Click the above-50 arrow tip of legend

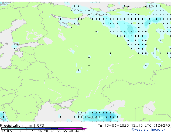click(x=85, y=128)
